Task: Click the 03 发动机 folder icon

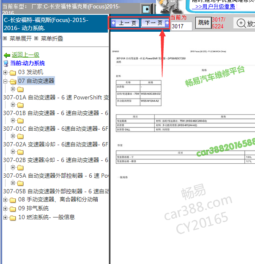Action: (x=13, y=73)
